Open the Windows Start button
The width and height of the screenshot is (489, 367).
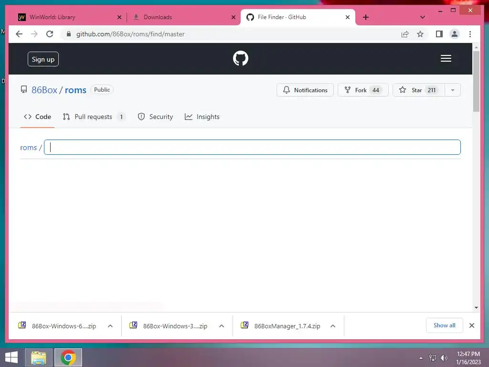click(11, 357)
